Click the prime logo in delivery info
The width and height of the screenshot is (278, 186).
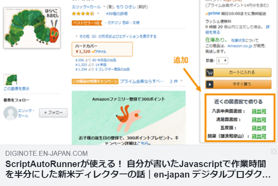pos(213,13)
